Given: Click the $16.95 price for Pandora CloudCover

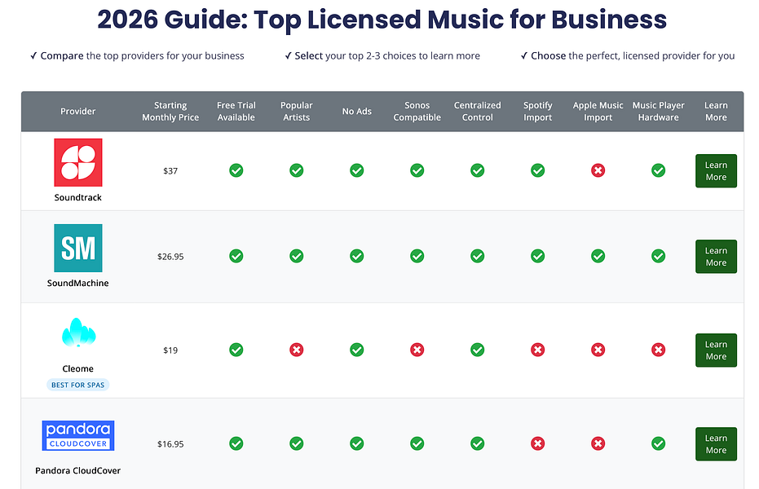Looking at the screenshot, I should tap(170, 444).
